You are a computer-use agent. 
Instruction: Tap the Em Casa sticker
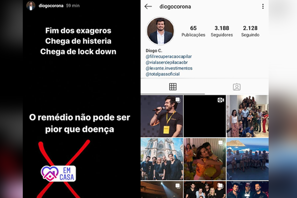pyautogui.click(x=58, y=174)
